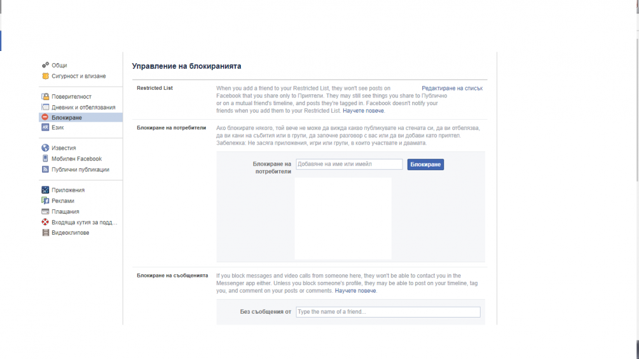Image resolution: width=639 pixels, height=359 pixels.
Task: Open Общи settings section
Action: (x=59, y=66)
